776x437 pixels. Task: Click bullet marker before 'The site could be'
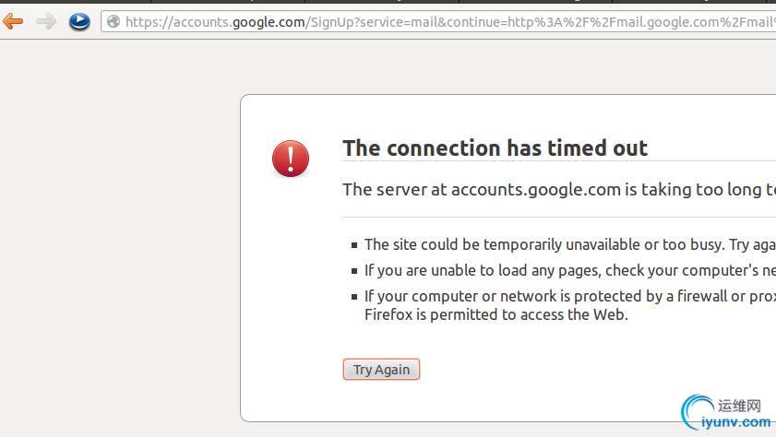(354, 245)
